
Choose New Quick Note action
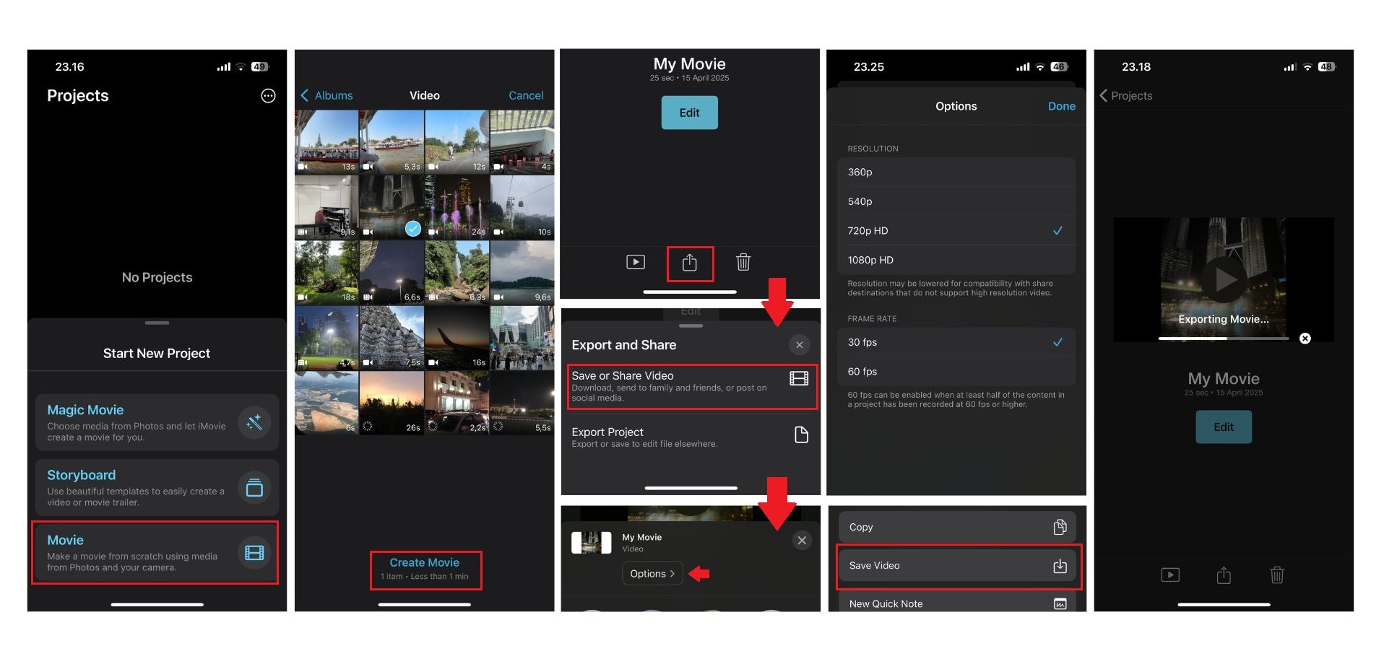[957, 602]
